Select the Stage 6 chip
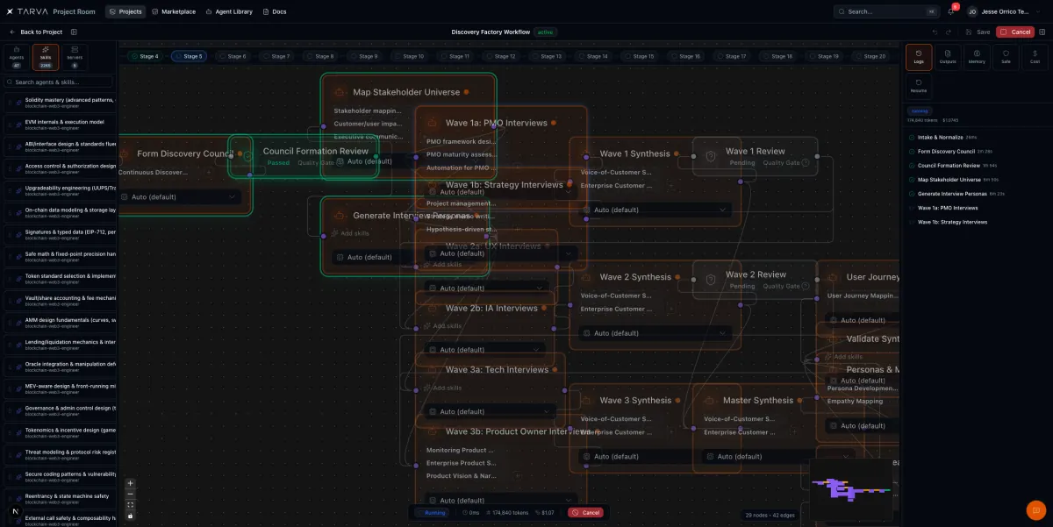 pos(233,56)
